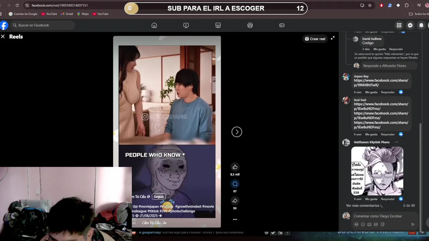Click Me gusta under David Sullivns comment
The width and height of the screenshot is (429, 241).
tap(379, 49)
